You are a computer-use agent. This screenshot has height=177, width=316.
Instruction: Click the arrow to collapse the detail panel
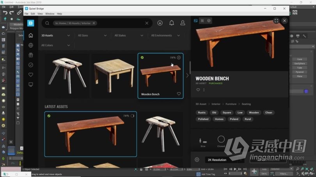click(187, 75)
